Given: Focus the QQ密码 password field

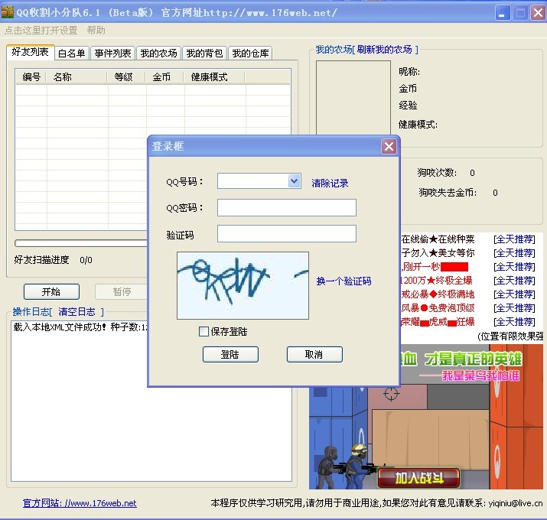Looking at the screenshot, I should pyautogui.click(x=286, y=208).
